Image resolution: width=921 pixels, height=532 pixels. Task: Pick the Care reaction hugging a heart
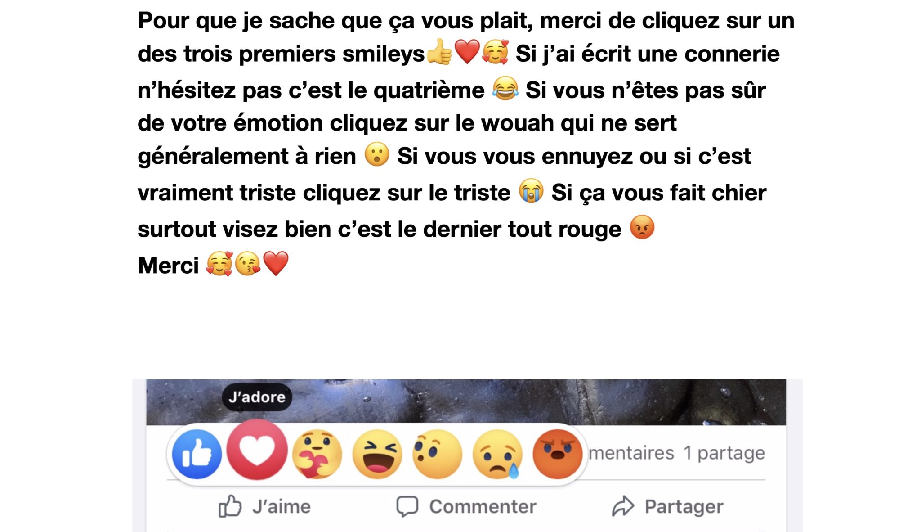(317, 454)
